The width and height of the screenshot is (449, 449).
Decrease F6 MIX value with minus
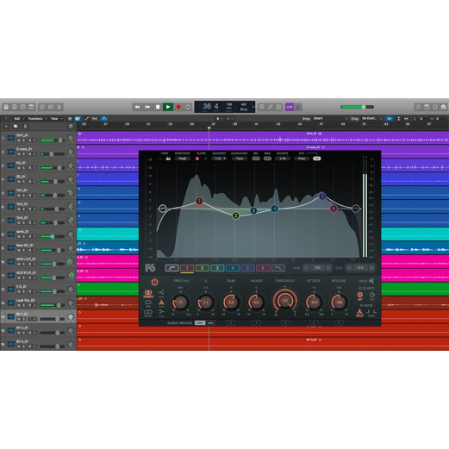point(306,268)
